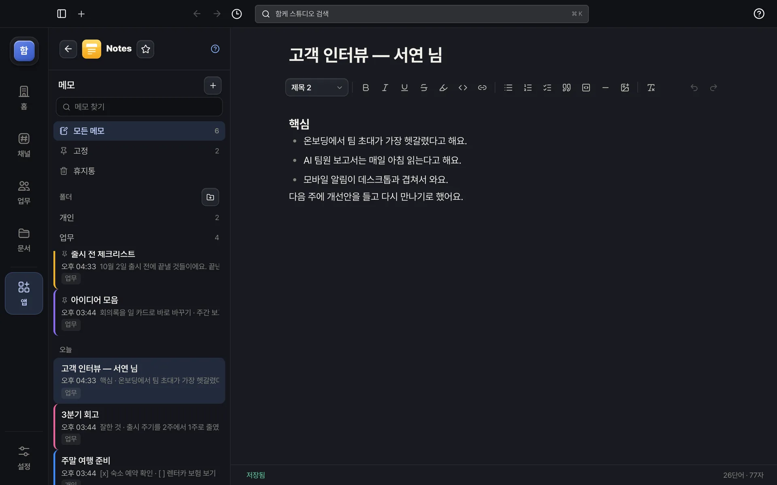Open the 3분기 회고 memo
Screen dimensions: 777x485
click(139, 427)
